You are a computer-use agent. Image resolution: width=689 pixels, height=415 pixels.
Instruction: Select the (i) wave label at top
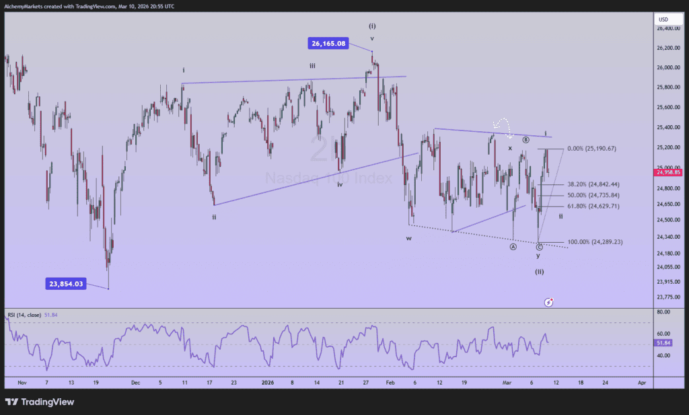click(372, 26)
